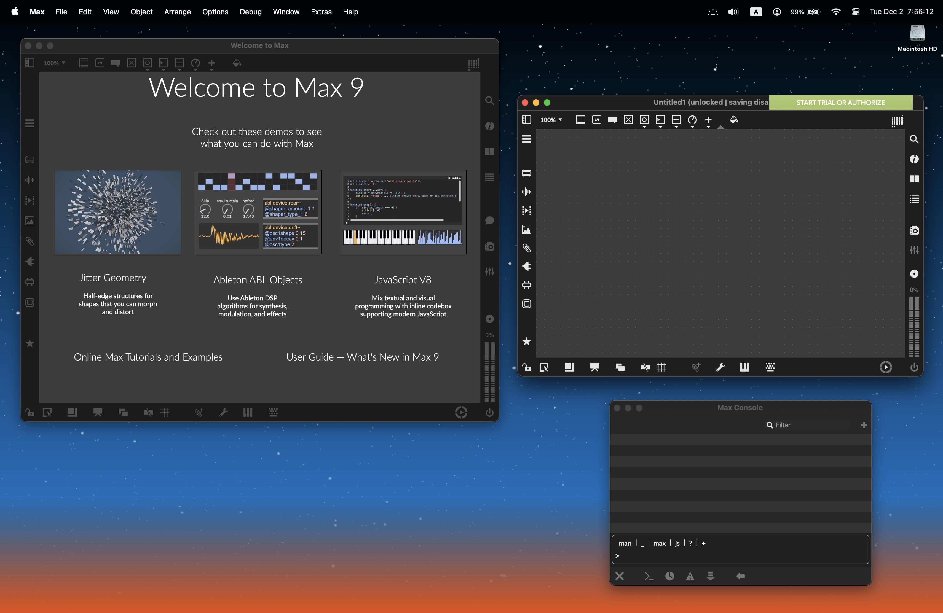The image size is (943, 613).
Task: Click the Format palette paint bucket in Untitled1
Action: pos(733,120)
